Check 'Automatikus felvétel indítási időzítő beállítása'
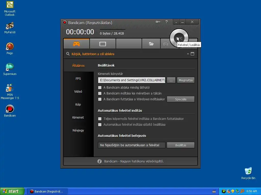This screenshot has width=261, height=195. point(100,124)
